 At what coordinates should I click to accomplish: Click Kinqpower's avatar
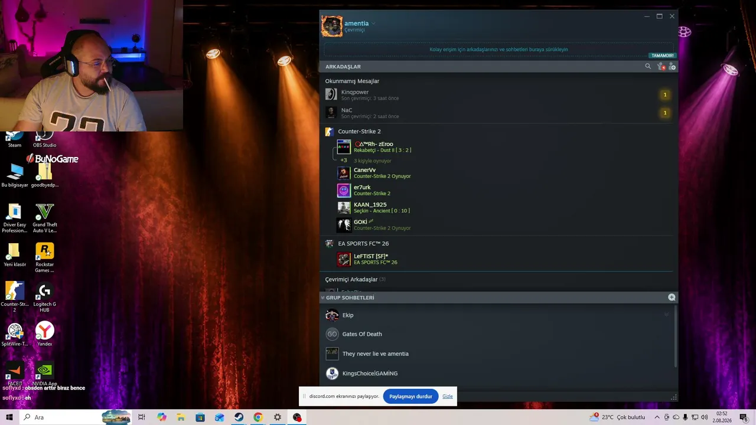(x=331, y=94)
